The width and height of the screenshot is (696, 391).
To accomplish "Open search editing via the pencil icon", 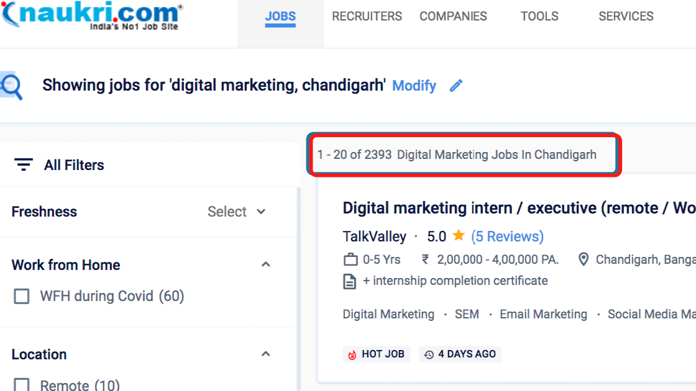I will click(x=456, y=85).
